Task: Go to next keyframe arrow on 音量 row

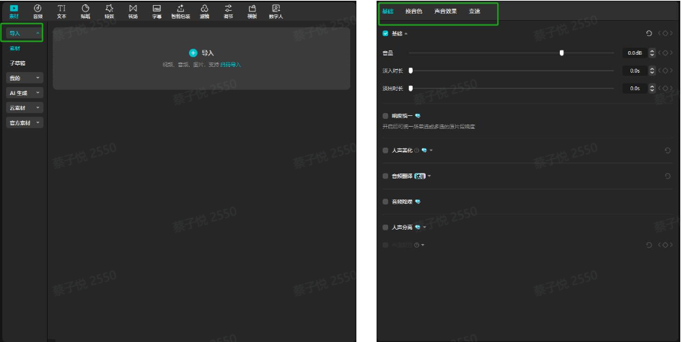Action: click(x=671, y=53)
